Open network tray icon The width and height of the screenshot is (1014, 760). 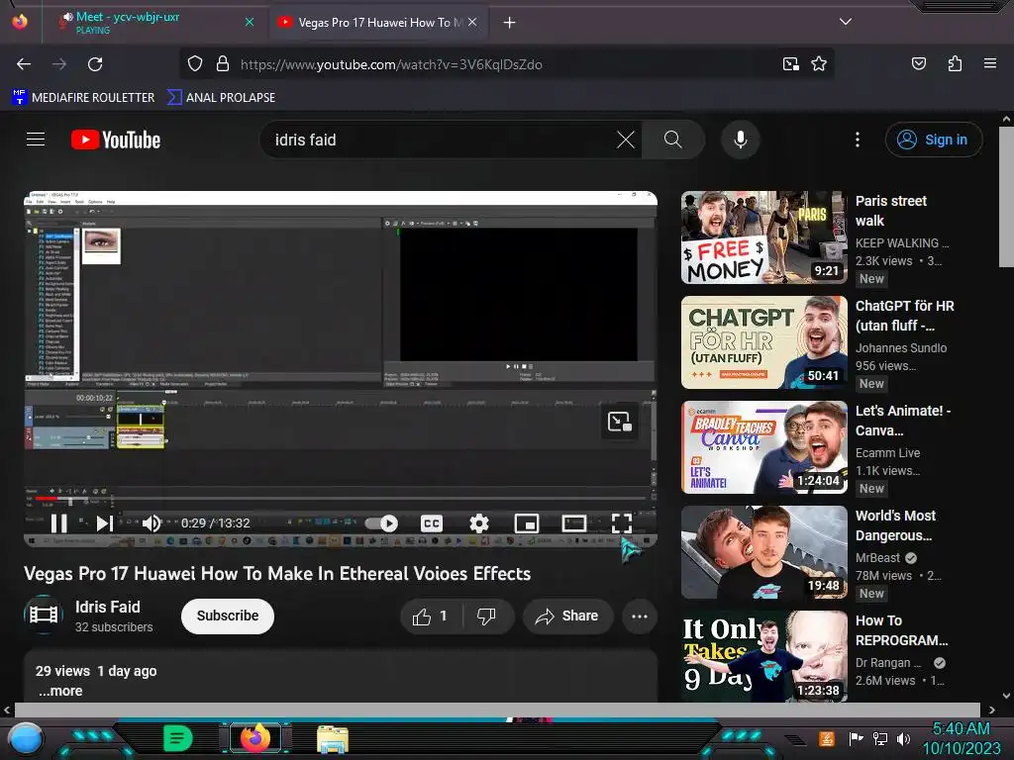click(x=879, y=738)
